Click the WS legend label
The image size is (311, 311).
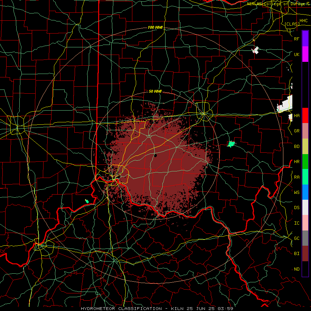pos(296,192)
